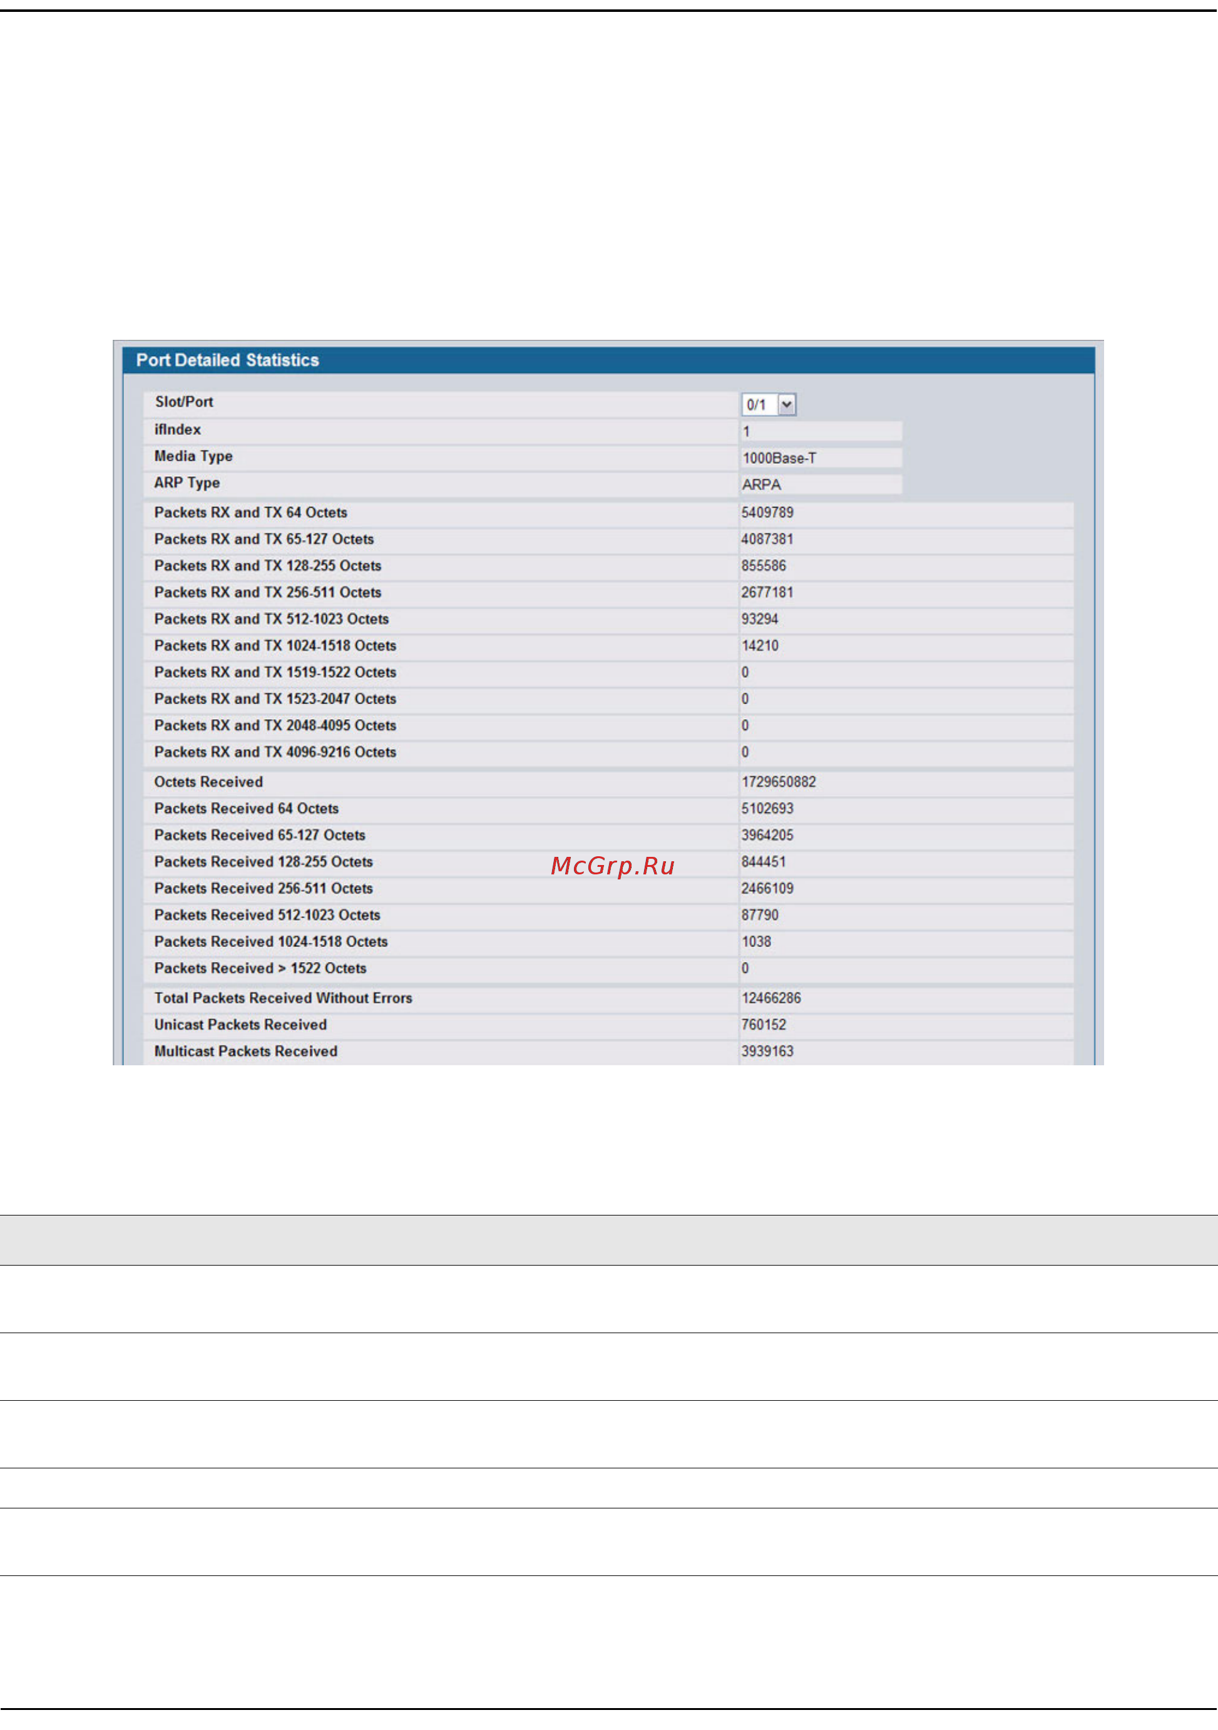Click Packets RX and TX 1523-2047 Octets label
Screen dimensions: 1218x1730
275,699
